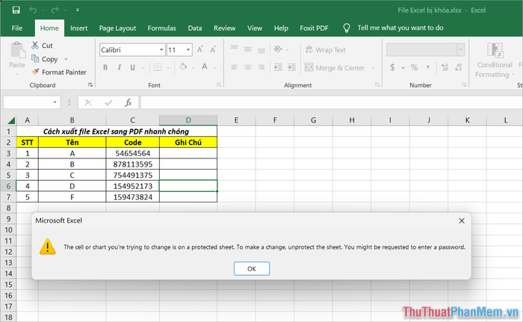Image resolution: width=523 pixels, height=322 pixels.
Task: Switch to the Page Layout tab
Action: pyautogui.click(x=117, y=28)
